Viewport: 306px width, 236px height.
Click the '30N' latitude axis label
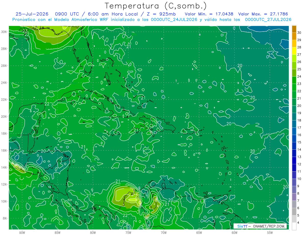[4, 32]
